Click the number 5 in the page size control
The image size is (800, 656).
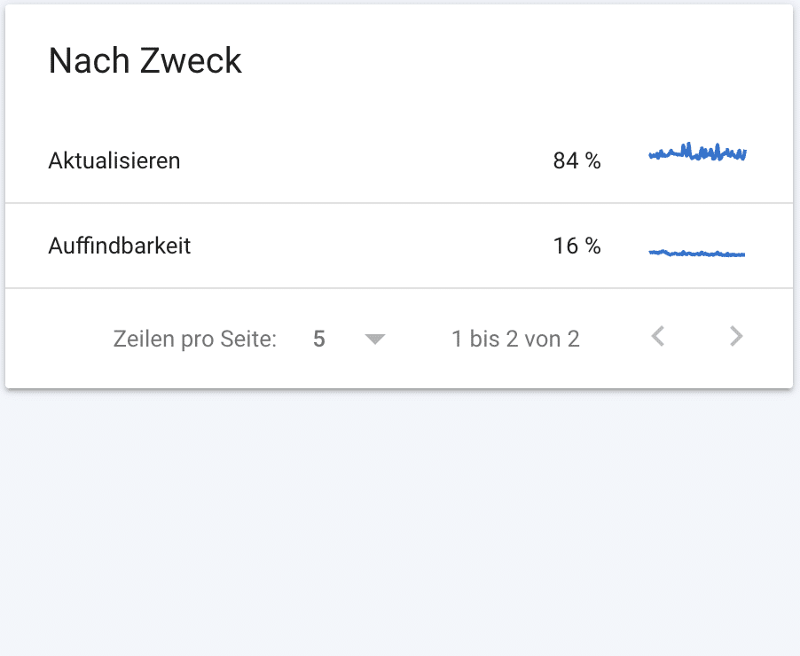(x=318, y=338)
